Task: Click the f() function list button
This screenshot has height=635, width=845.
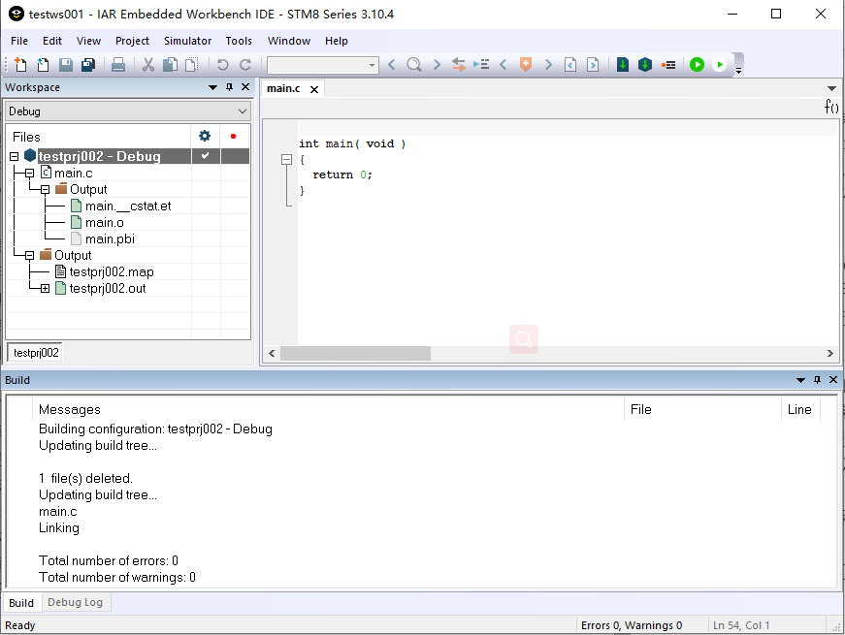Action: tap(831, 107)
